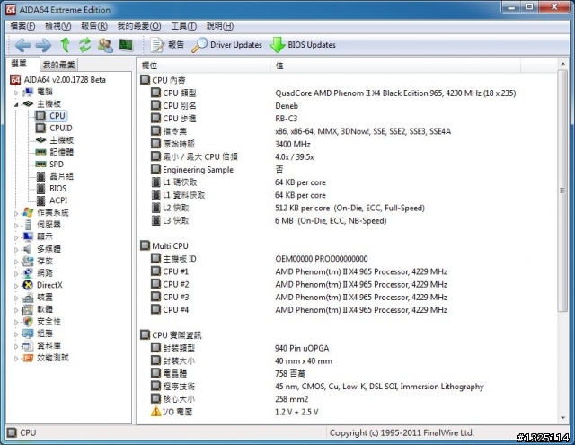
Task: Go back with the left arrow toolbar icon
Action: coord(22,45)
